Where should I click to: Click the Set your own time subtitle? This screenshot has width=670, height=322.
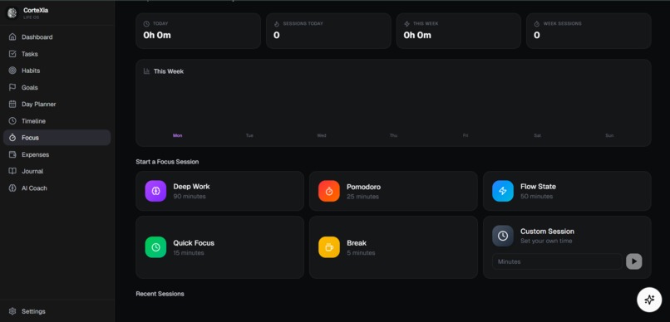click(x=546, y=241)
